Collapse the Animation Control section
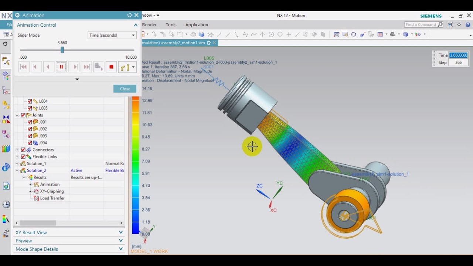The image size is (473, 266). point(136,25)
